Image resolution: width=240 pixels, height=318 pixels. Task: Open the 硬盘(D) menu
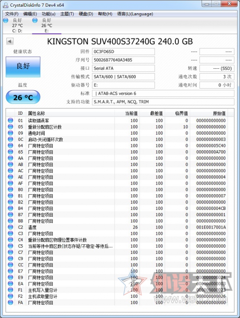pyautogui.click(x=86, y=14)
